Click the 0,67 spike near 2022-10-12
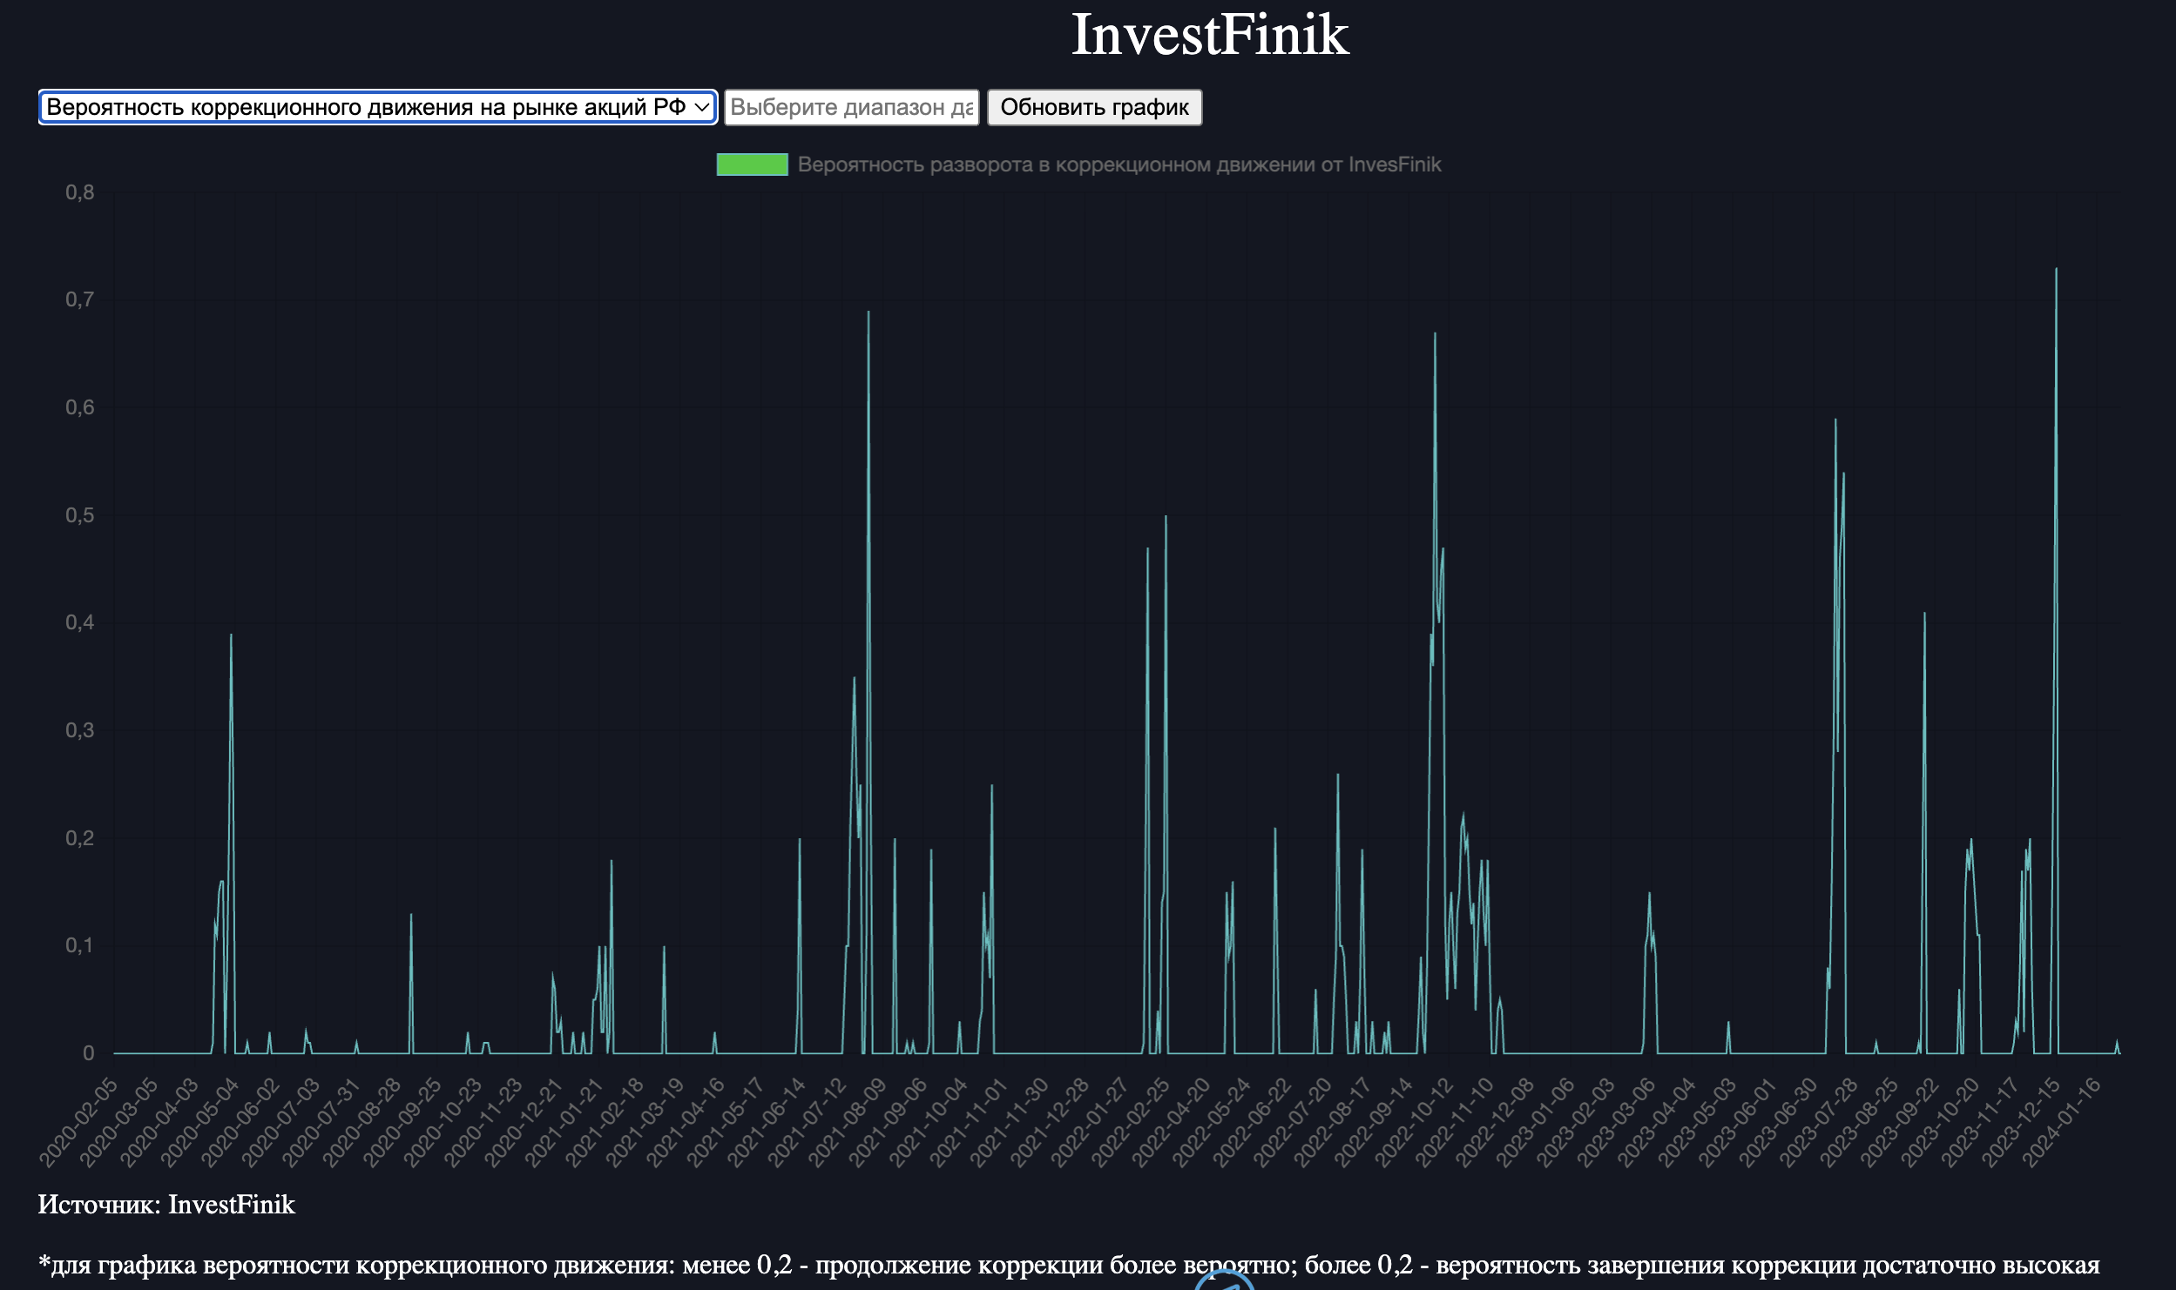Image resolution: width=2176 pixels, height=1290 pixels. (1435, 335)
